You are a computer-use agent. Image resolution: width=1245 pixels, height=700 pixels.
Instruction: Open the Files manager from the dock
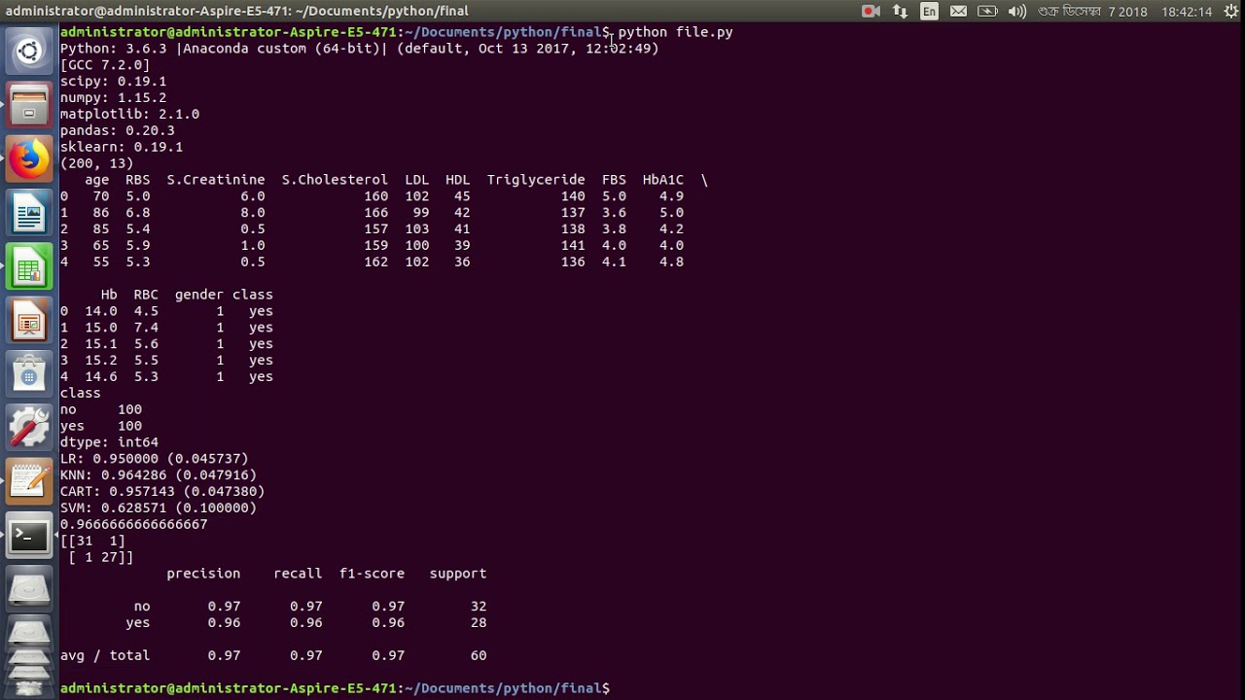coord(28,104)
